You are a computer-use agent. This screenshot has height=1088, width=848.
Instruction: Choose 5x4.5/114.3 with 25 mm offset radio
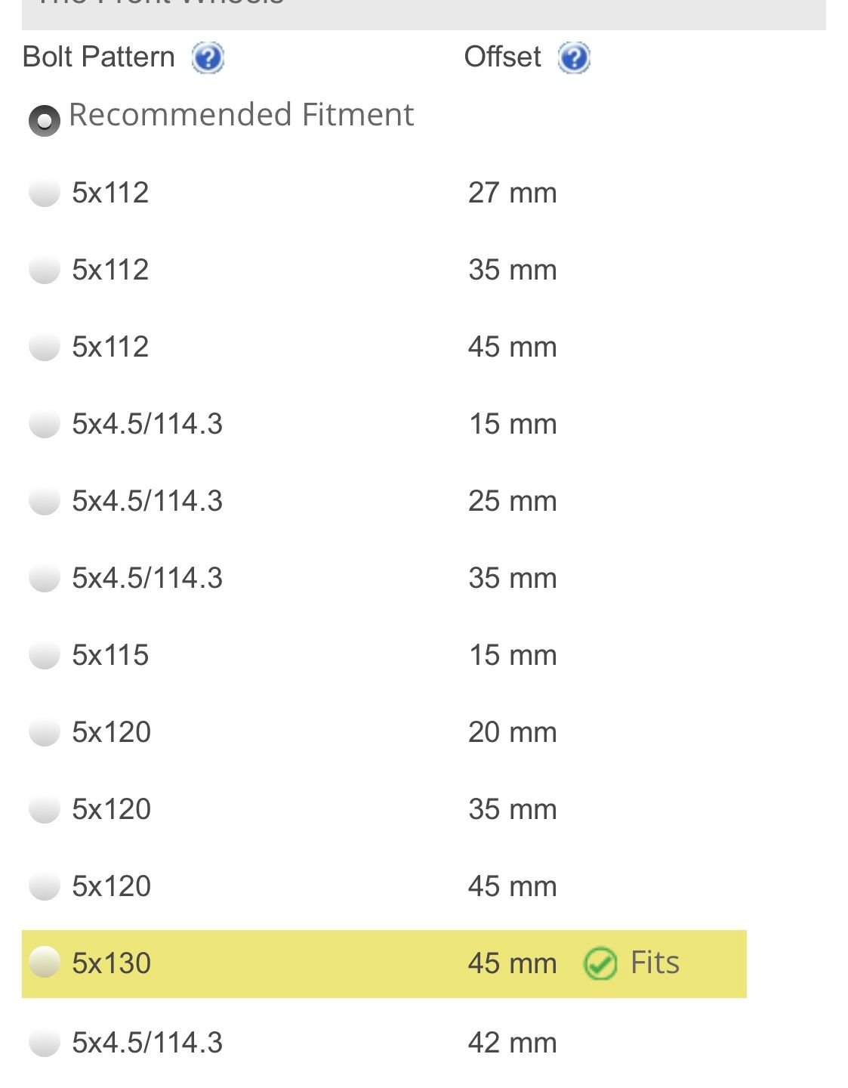click(45, 501)
